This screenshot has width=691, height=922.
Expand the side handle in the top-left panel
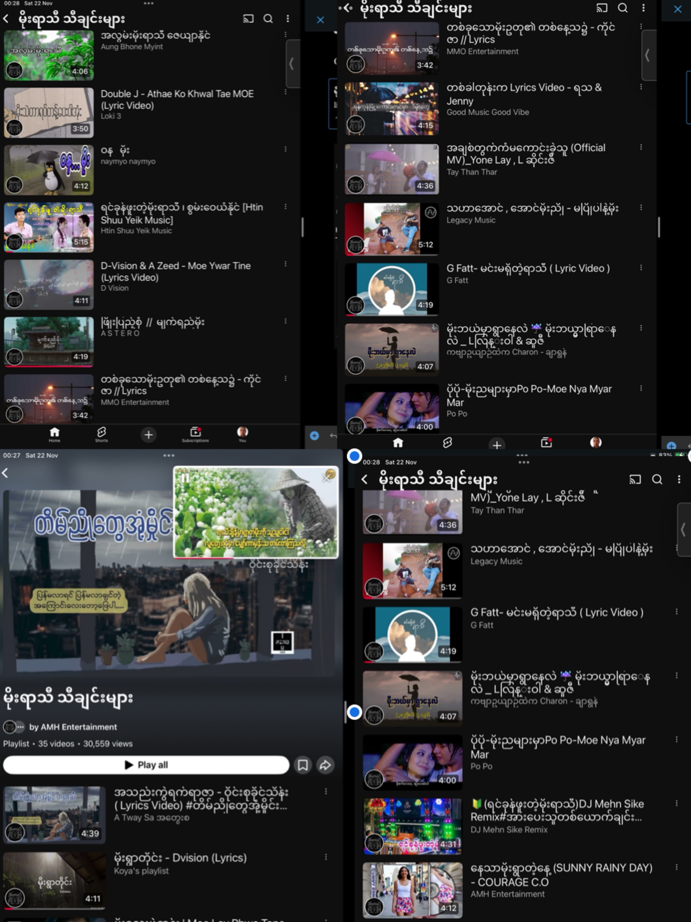[x=292, y=64]
